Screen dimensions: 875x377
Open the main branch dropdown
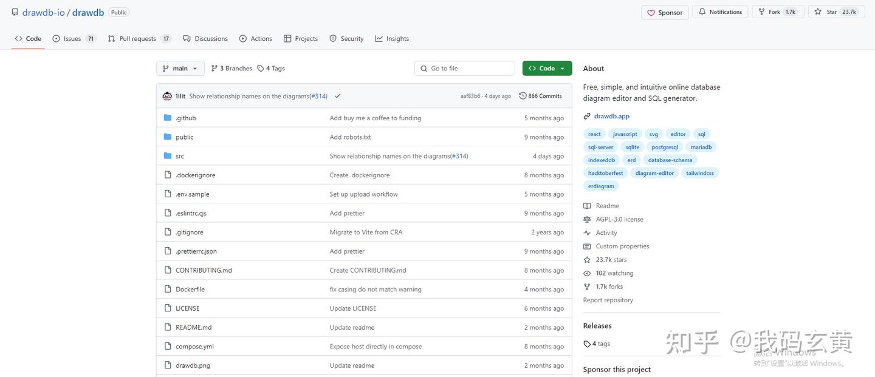coord(180,69)
